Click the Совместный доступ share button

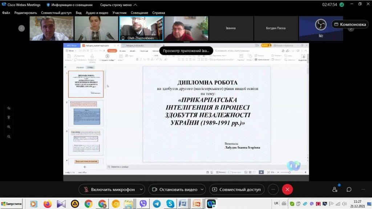(x=236, y=189)
